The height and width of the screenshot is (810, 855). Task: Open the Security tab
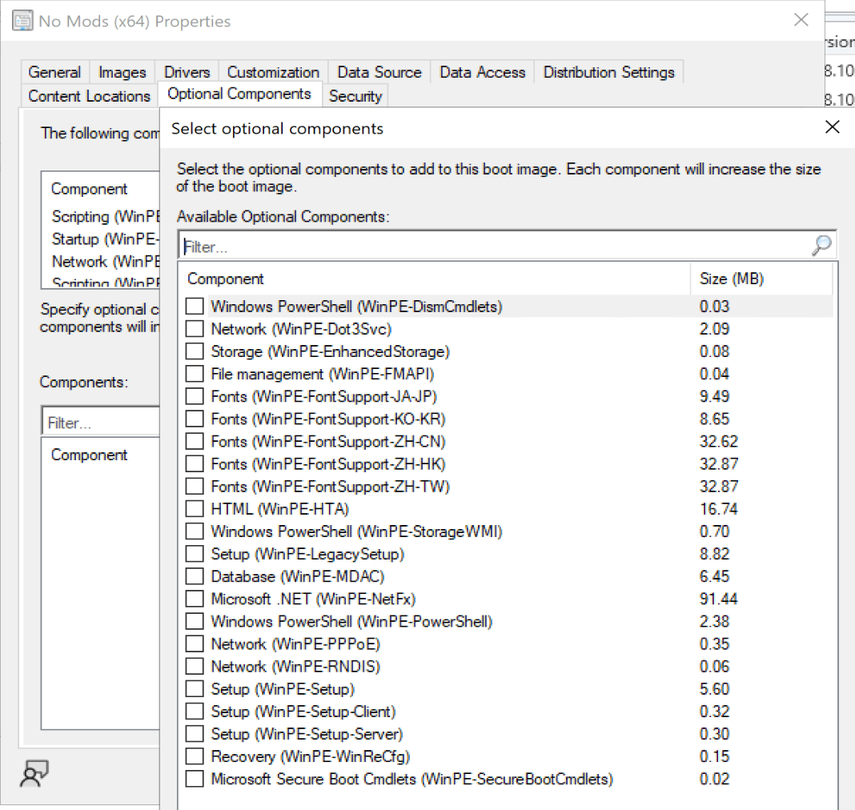355,95
